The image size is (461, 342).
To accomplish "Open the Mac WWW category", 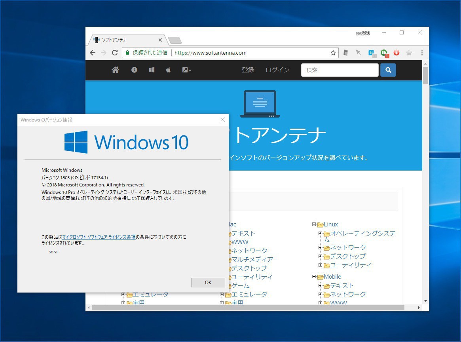I will click(240, 242).
